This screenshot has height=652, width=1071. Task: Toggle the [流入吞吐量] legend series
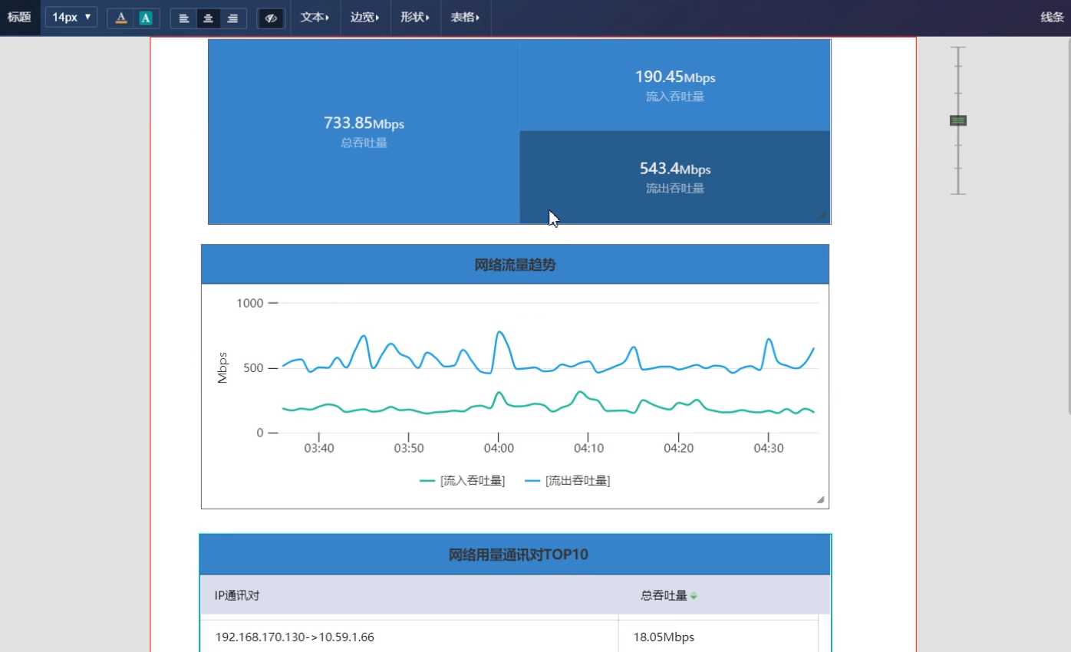pos(462,481)
